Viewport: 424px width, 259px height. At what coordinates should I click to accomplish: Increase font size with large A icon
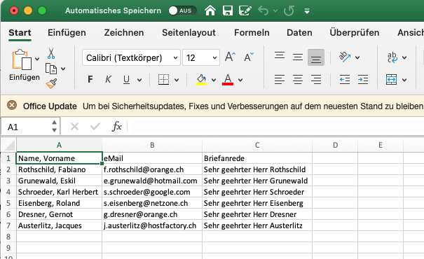pyautogui.click(x=230, y=57)
